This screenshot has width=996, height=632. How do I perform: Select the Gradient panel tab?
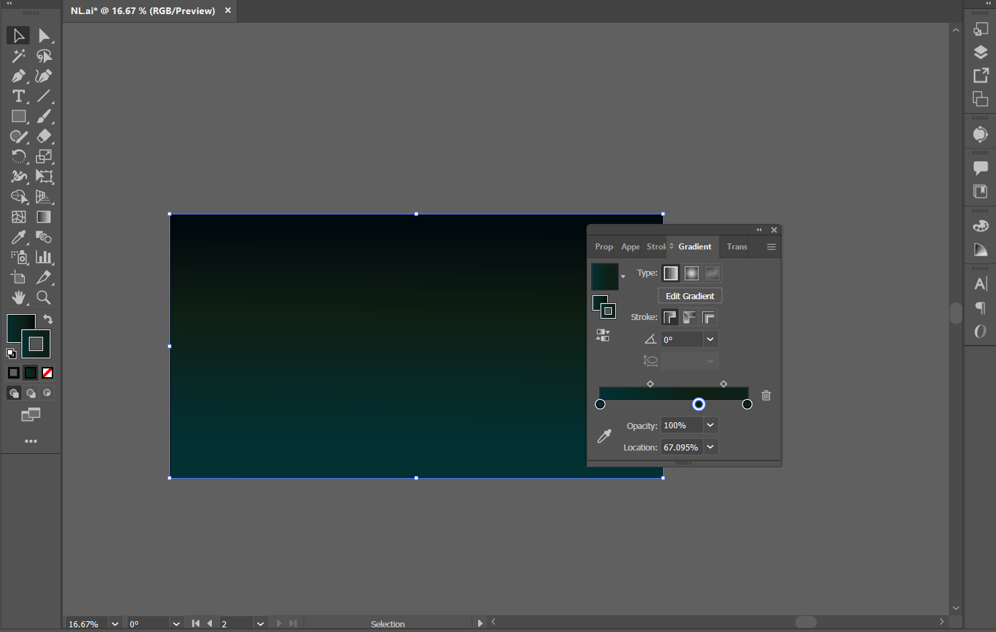pyautogui.click(x=695, y=247)
